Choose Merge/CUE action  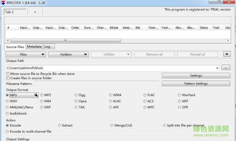[112, 126]
